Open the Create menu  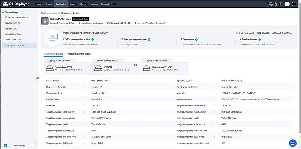click(48, 4)
